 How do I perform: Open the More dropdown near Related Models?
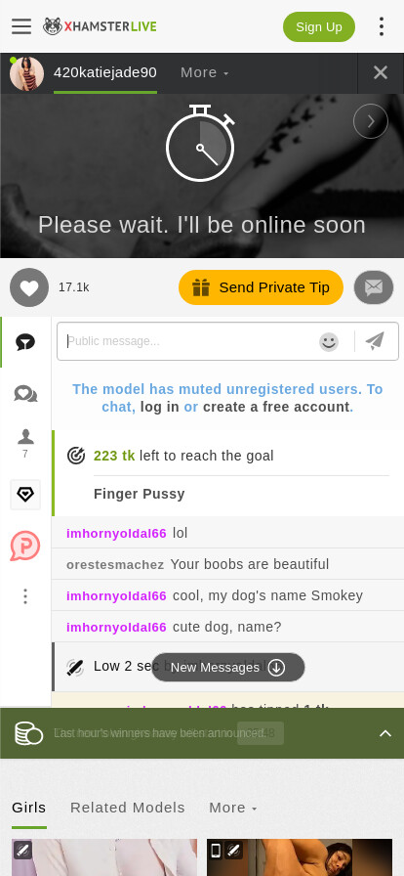point(232,808)
